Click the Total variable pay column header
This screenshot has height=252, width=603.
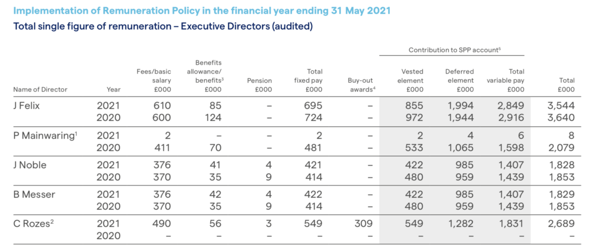[505, 80]
